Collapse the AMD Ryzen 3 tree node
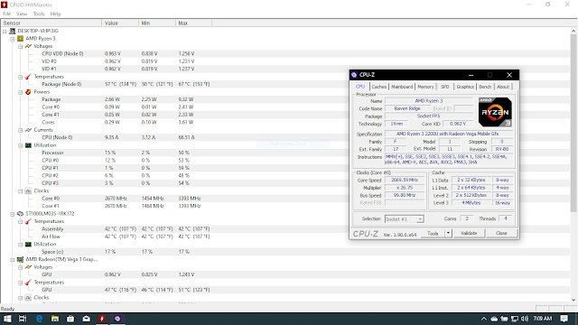The image size is (578, 325). [13, 39]
